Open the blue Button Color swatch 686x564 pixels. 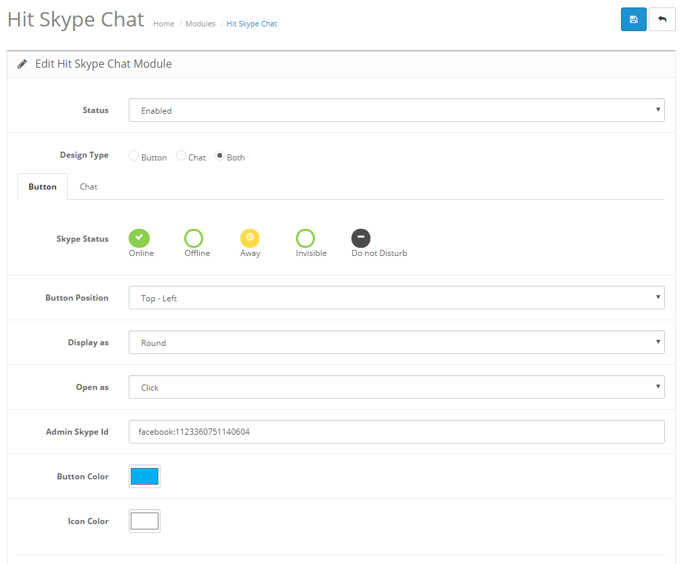(x=144, y=476)
